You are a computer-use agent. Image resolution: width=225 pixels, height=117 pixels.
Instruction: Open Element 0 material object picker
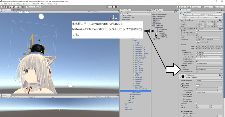pyautogui.click(x=222, y=69)
